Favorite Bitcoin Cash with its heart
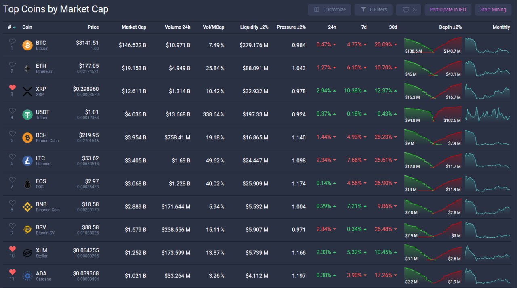The width and height of the screenshot is (517, 288). (12, 133)
